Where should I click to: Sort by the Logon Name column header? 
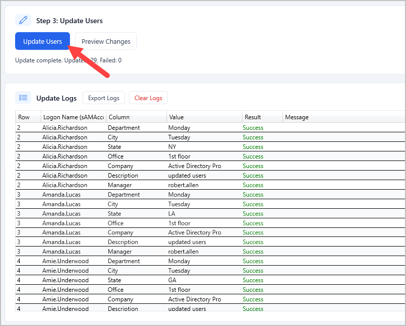tap(73, 117)
